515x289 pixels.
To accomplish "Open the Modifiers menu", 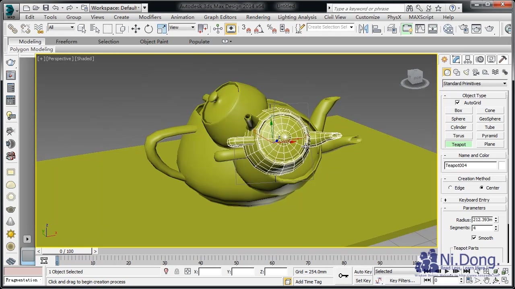I will click(150, 17).
